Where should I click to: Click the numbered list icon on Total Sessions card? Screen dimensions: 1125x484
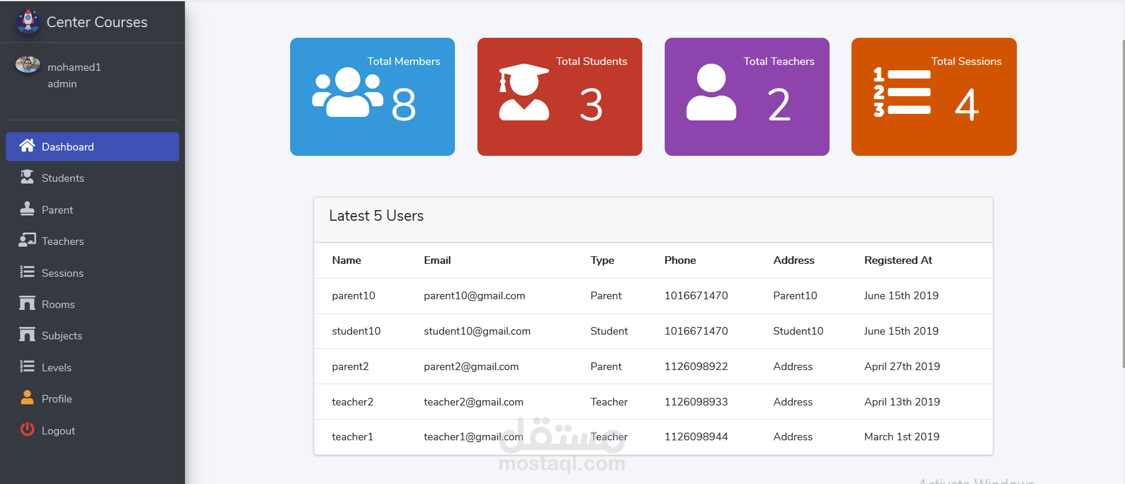[902, 93]
